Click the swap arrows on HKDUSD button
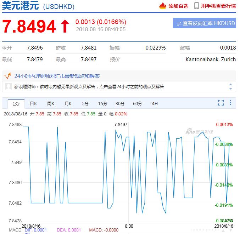 point(179,23)
